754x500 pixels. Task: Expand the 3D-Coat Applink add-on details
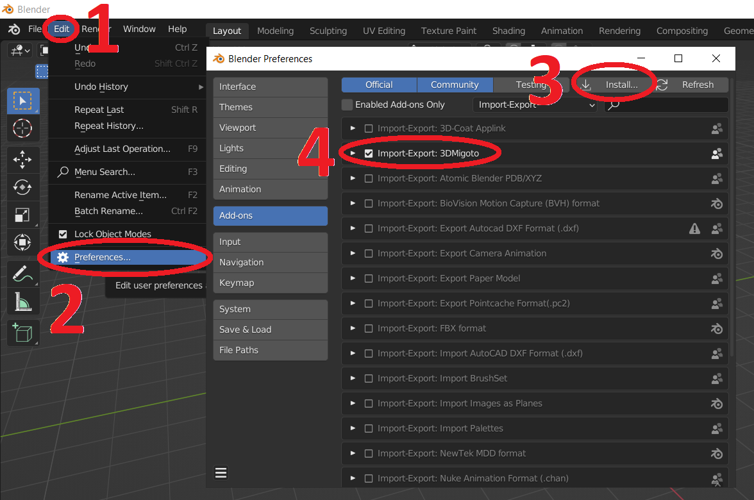[x=353, y=128]
